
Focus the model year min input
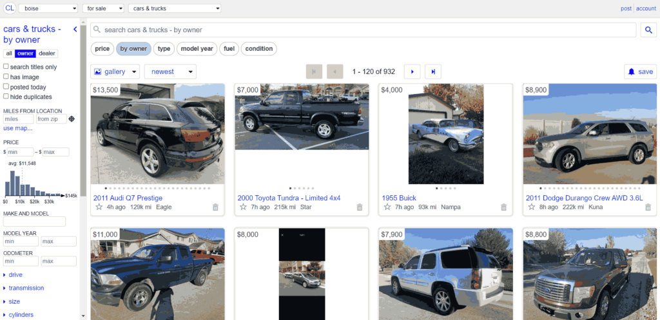pos(21,241)
